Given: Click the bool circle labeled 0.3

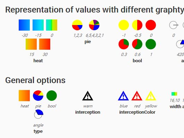Looking at the screenshot, I should [x=124, y=44].
